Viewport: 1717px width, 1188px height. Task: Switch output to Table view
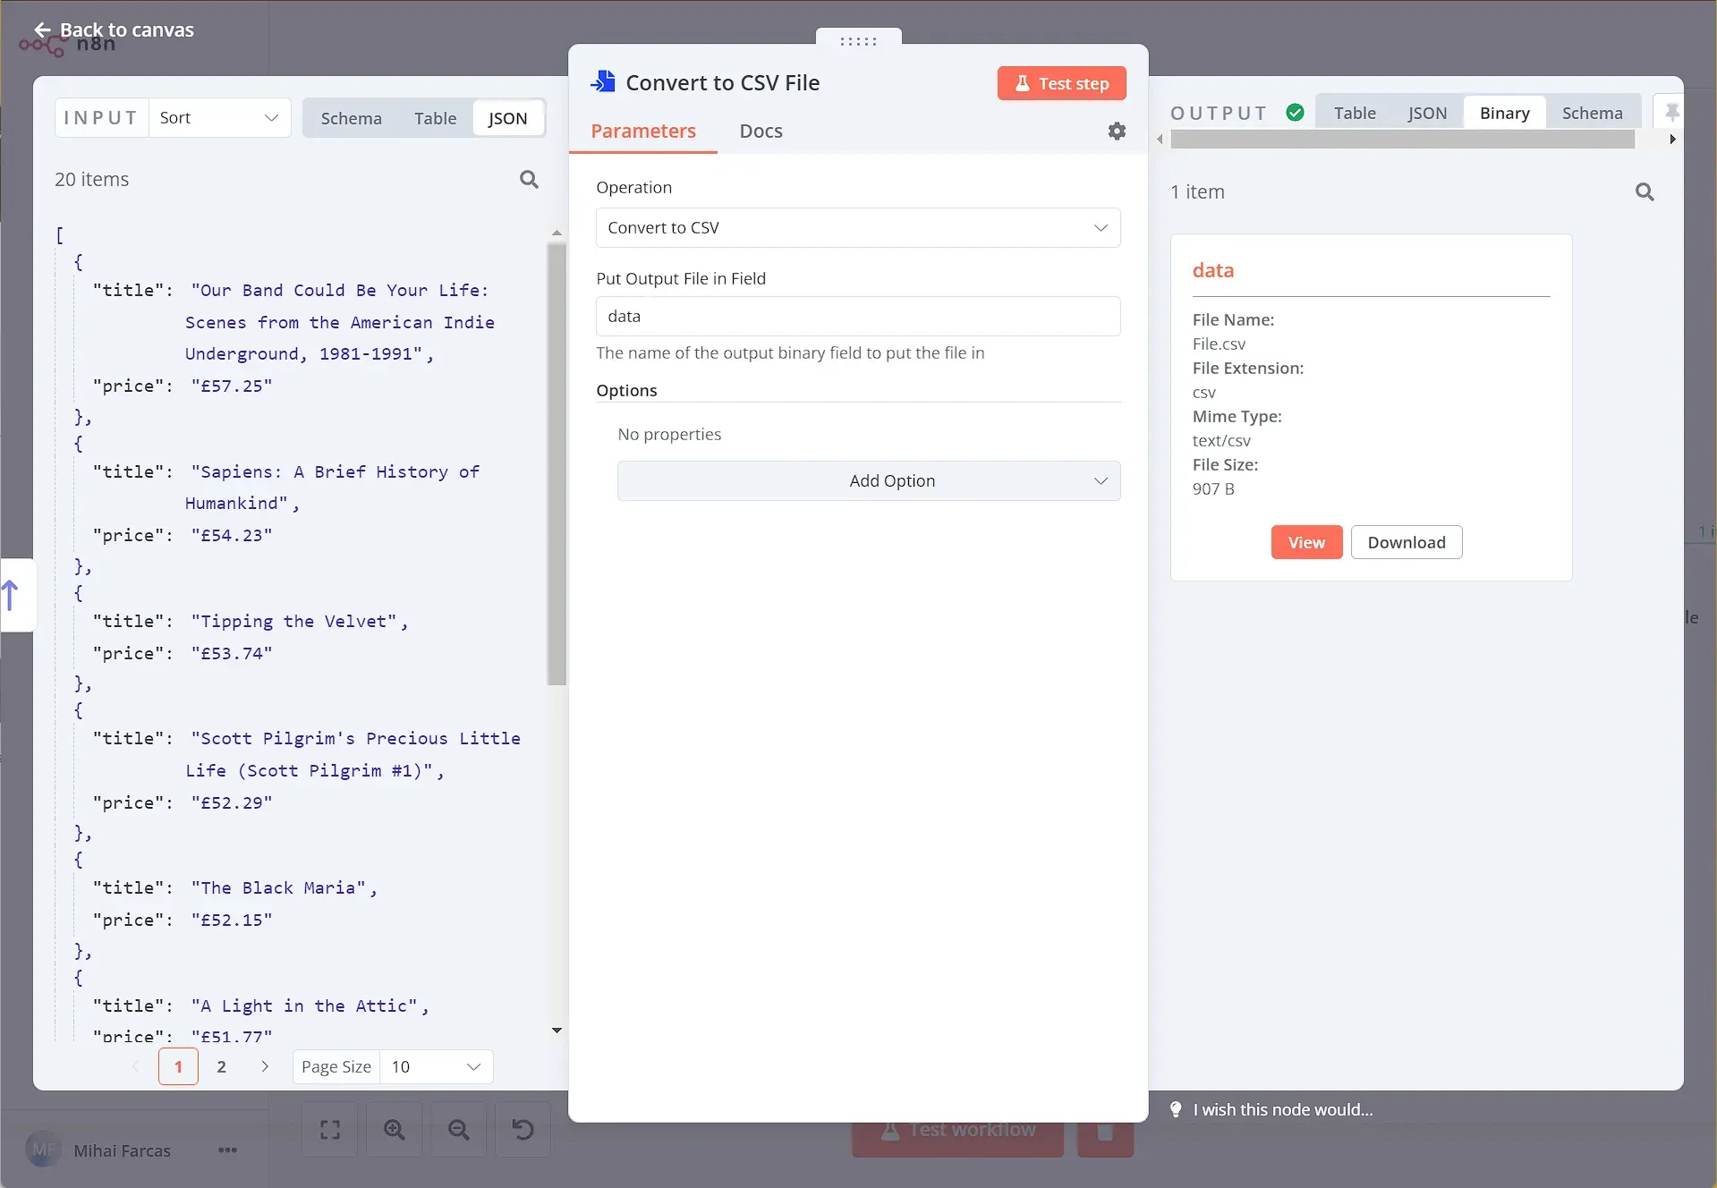(x=1355, y=113)
